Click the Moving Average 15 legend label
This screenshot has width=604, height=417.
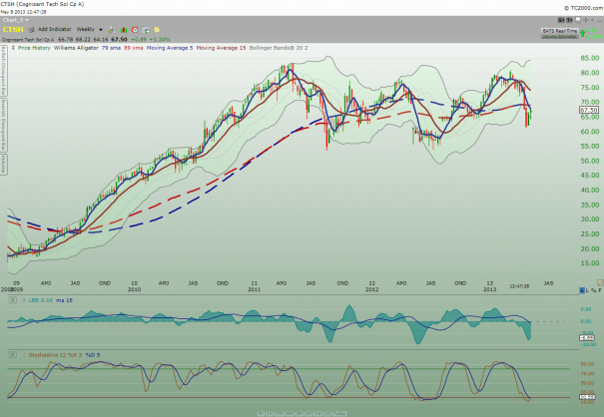click(221, 48)
